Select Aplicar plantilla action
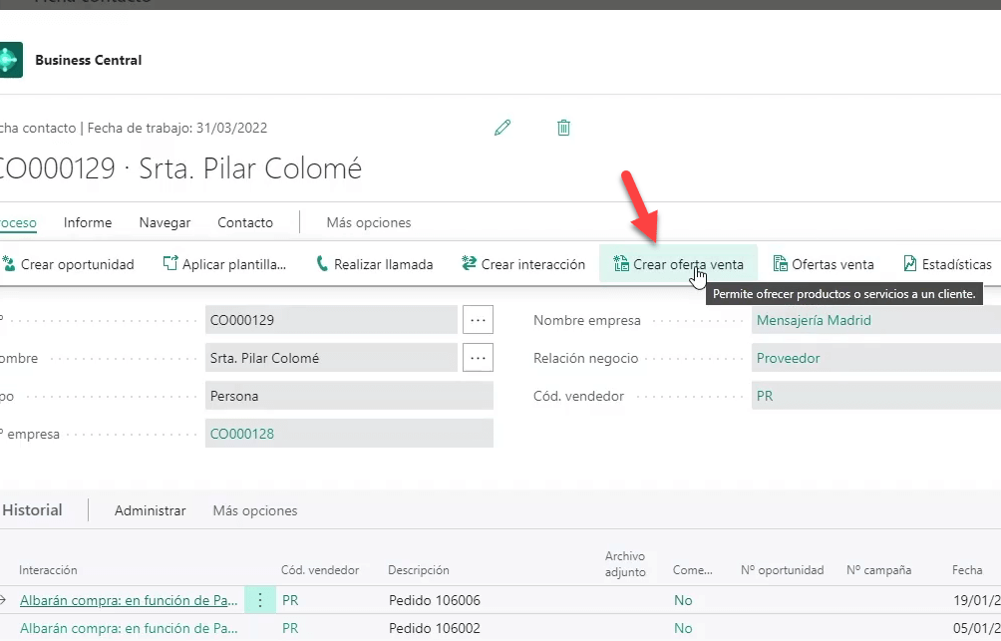Viewport: 1001px width, 641px height. click(x=224, y=264)
